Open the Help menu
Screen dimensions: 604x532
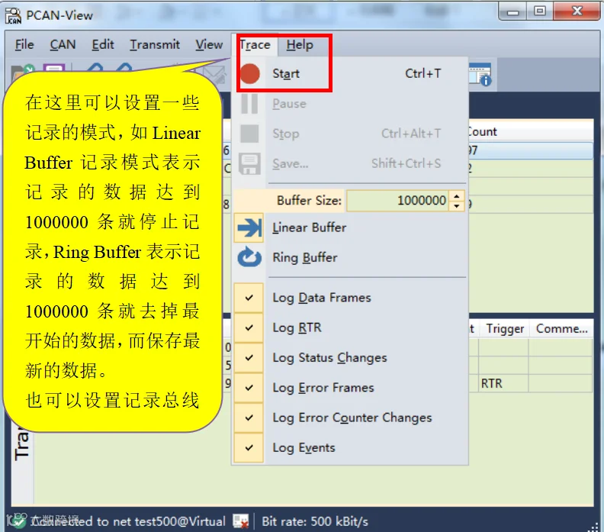pyautogui.click(x=300, y=45)
